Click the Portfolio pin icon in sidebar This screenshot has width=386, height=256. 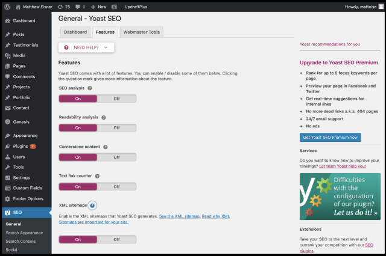(8, 97)
